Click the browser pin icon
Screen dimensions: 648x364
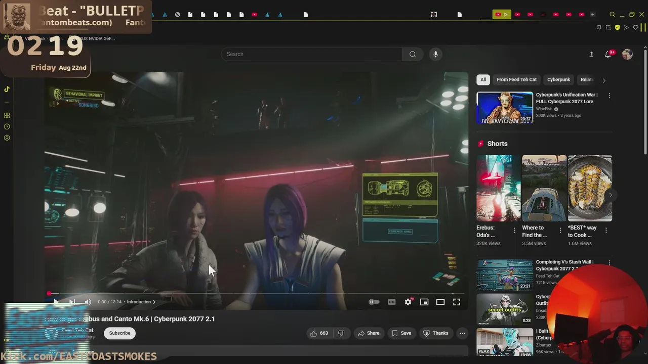[599, 27]
